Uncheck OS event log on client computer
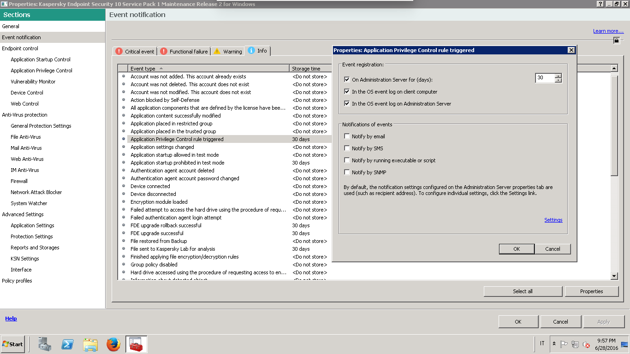This screenshot has width=630, height=354. coord(347,92)
